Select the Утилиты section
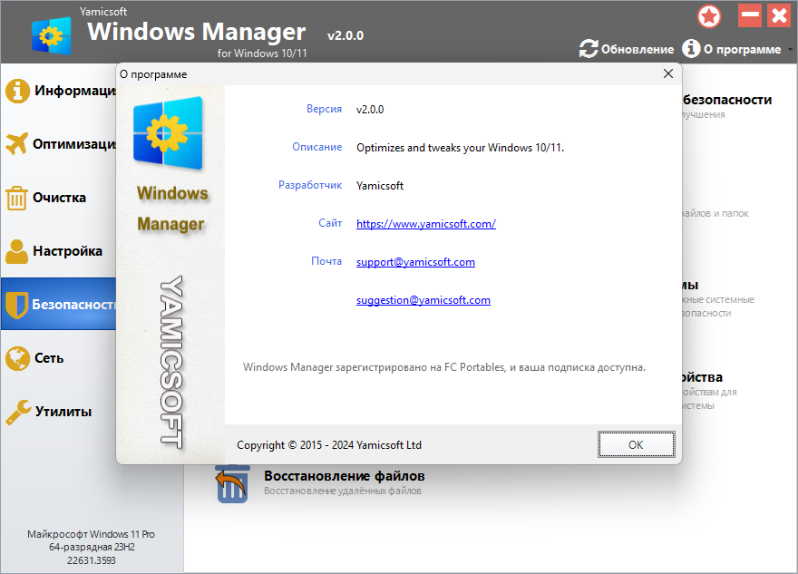 (x=63, y=412)
